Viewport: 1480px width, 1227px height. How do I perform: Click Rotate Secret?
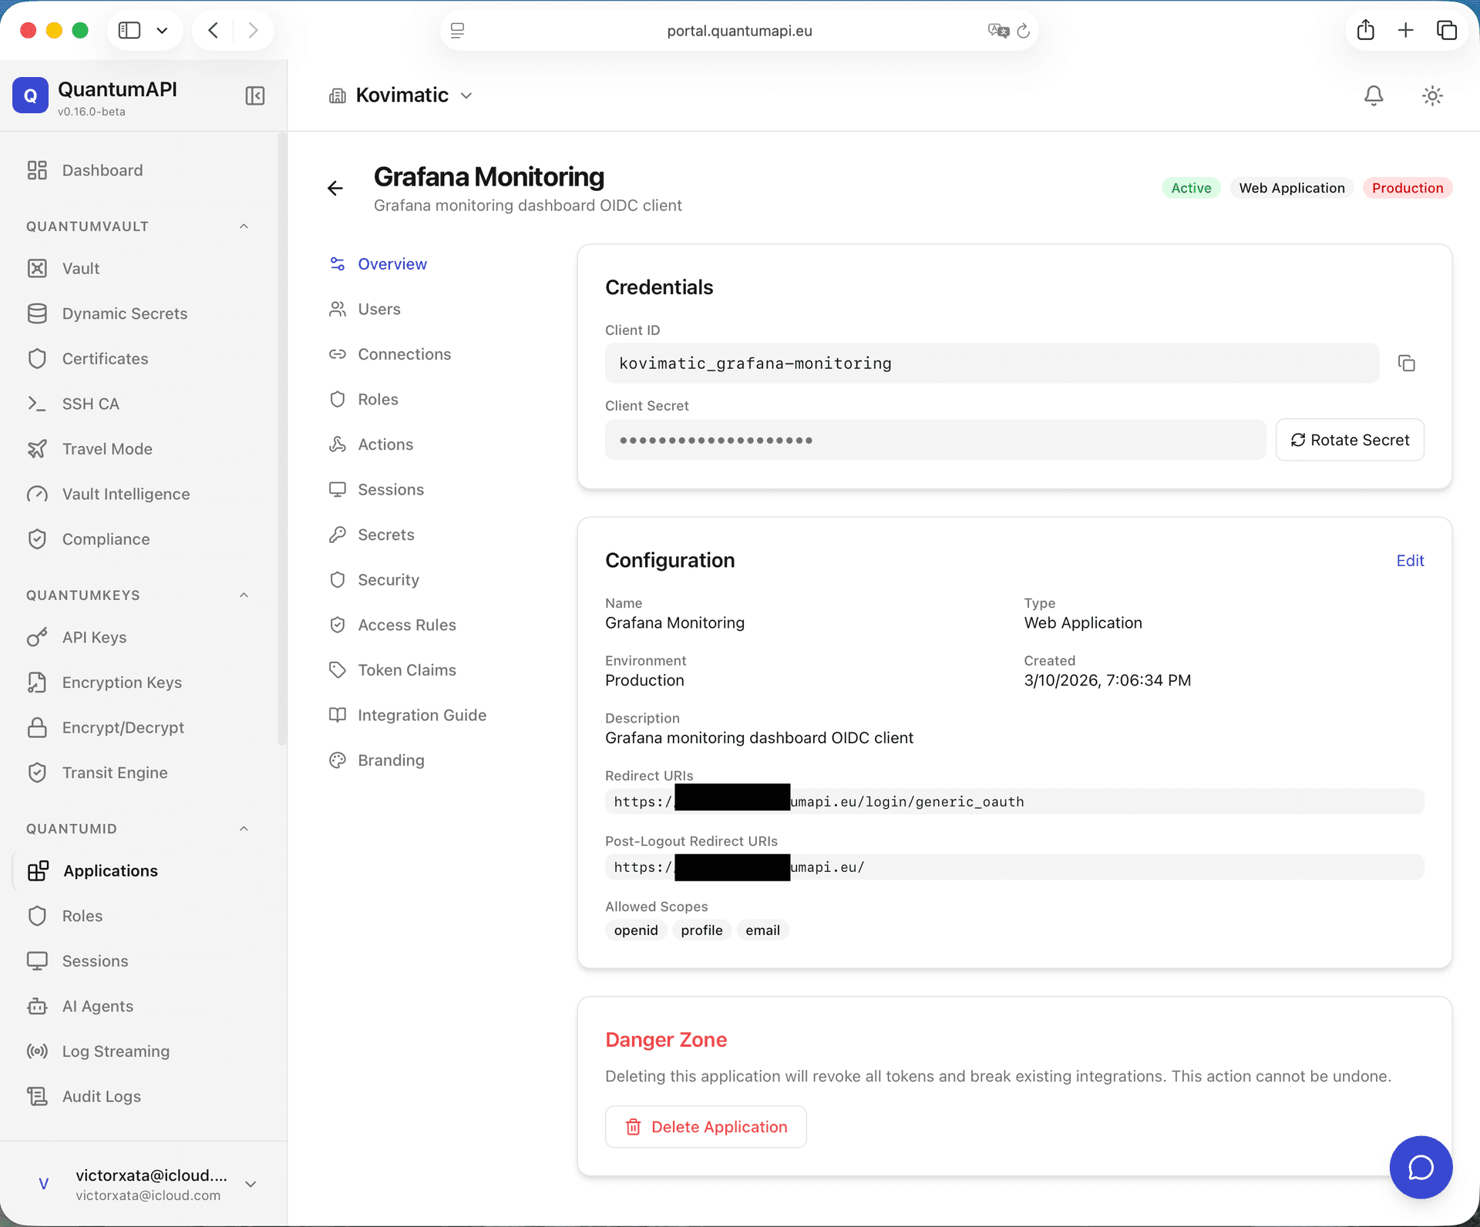click(1349, 440)
